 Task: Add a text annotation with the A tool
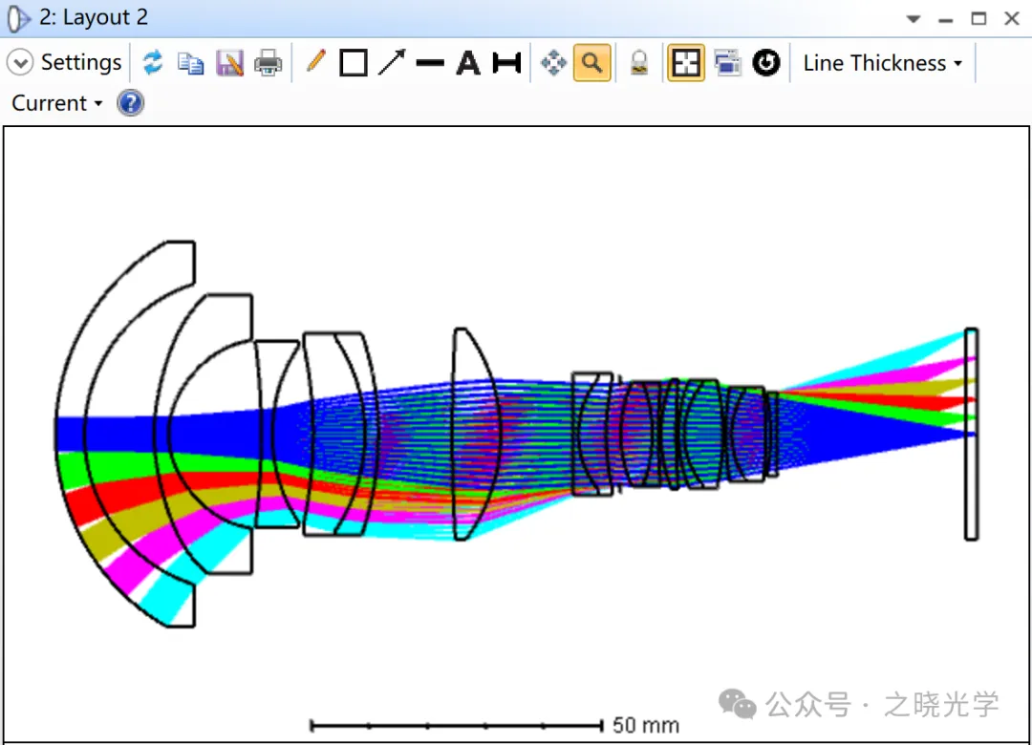coord(468,64)
